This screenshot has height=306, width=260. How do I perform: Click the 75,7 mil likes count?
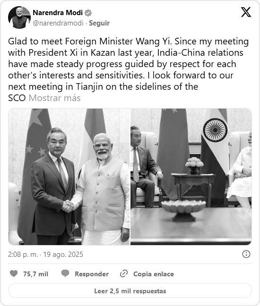pos(35,274)
